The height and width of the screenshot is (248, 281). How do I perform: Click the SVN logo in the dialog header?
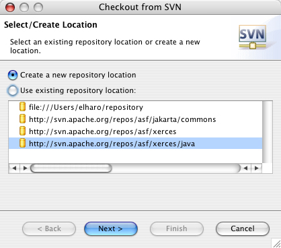pos(253,37)
